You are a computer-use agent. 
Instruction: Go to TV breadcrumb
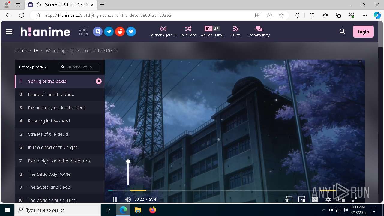[36, 51]
